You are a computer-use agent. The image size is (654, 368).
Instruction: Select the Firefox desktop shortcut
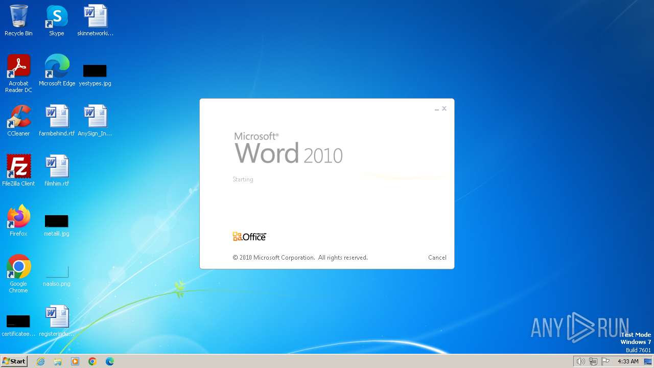click(x=18, y=221)
